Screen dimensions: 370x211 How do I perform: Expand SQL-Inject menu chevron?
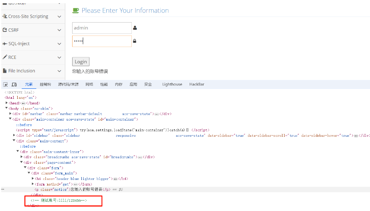pos(60,44)
